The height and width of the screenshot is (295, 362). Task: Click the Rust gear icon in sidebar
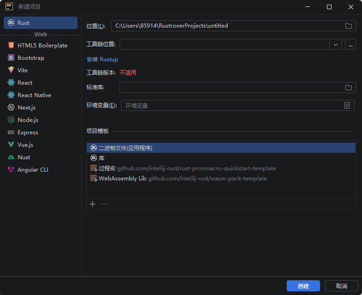[x=11, y=23]
